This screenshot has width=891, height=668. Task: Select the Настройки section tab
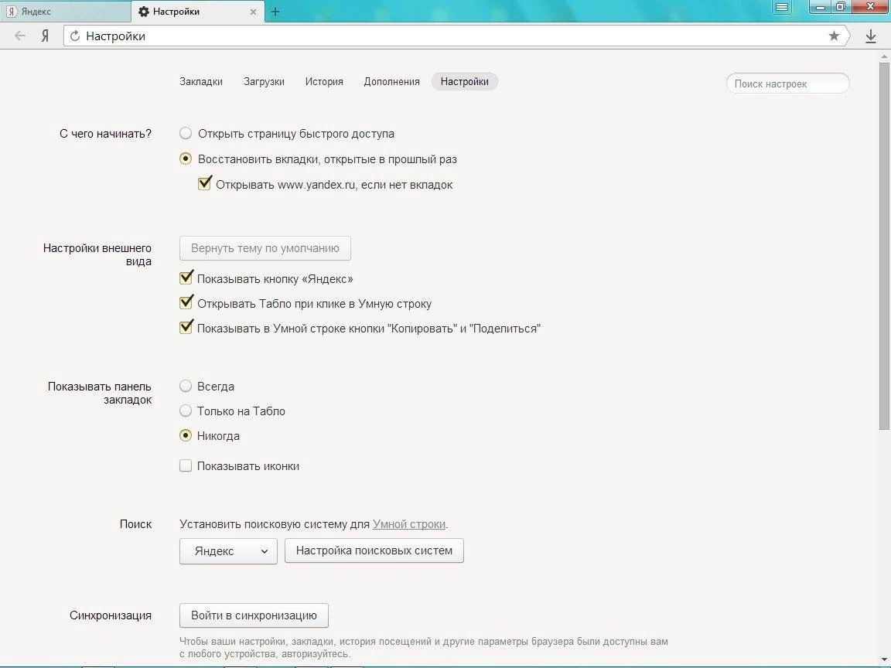pos(465,82)
